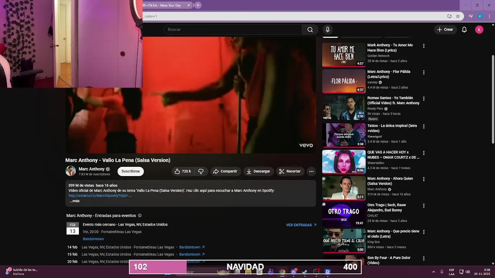
Task: Open options for Son By Four video
Action: (424, 259)
